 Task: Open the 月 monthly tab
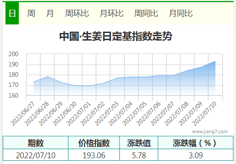coord(50,13)
